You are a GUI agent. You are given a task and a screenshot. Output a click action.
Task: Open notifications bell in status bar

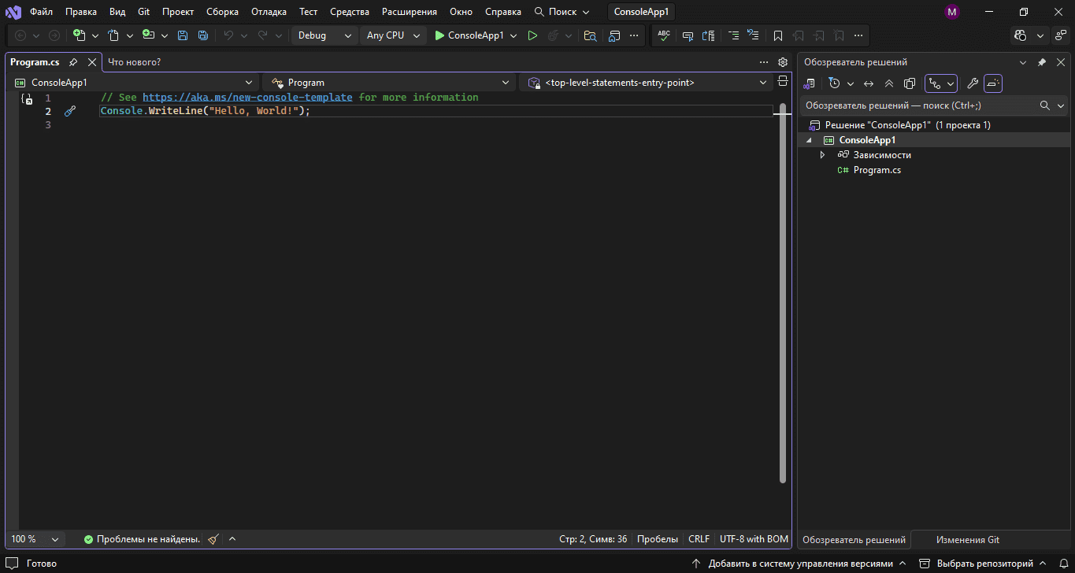1062,564
